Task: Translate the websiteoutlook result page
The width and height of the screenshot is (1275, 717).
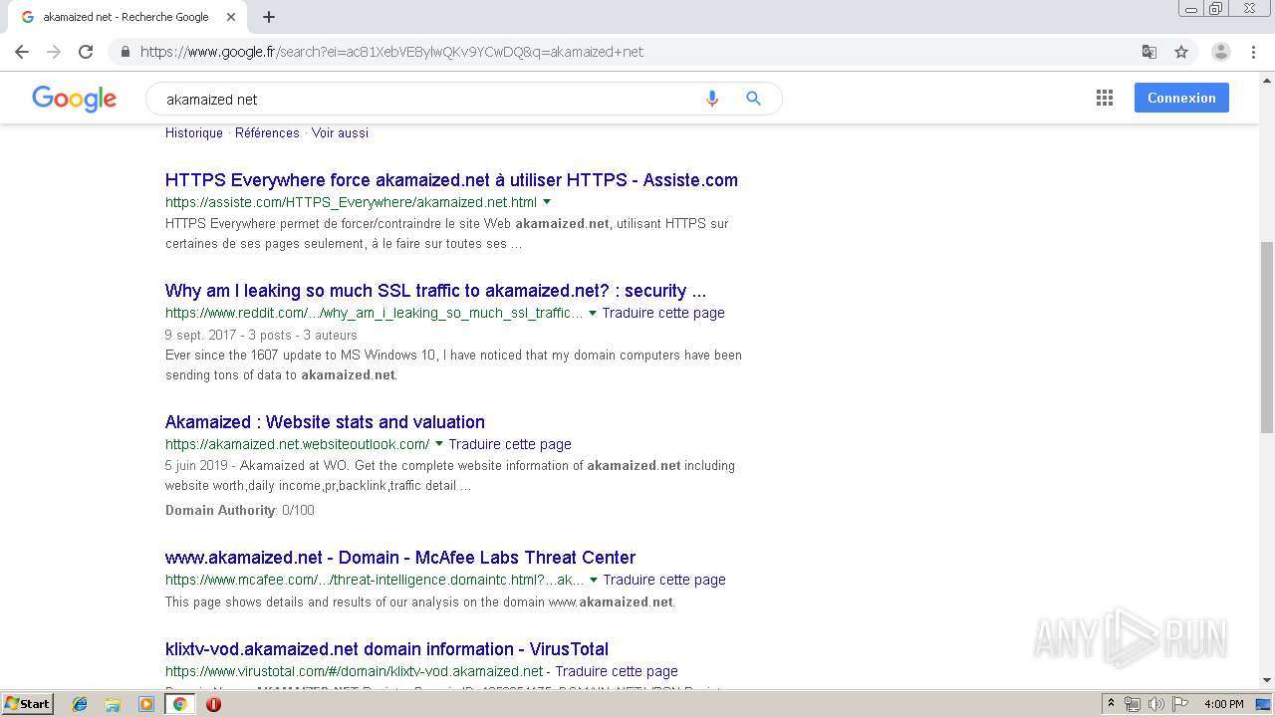Action: [x=510, y=444]
